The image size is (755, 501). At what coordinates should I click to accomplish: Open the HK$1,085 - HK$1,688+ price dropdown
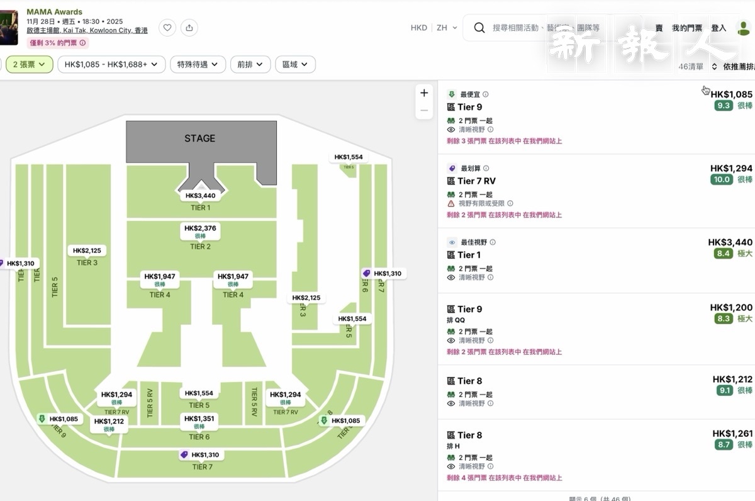tap(111, 64)
